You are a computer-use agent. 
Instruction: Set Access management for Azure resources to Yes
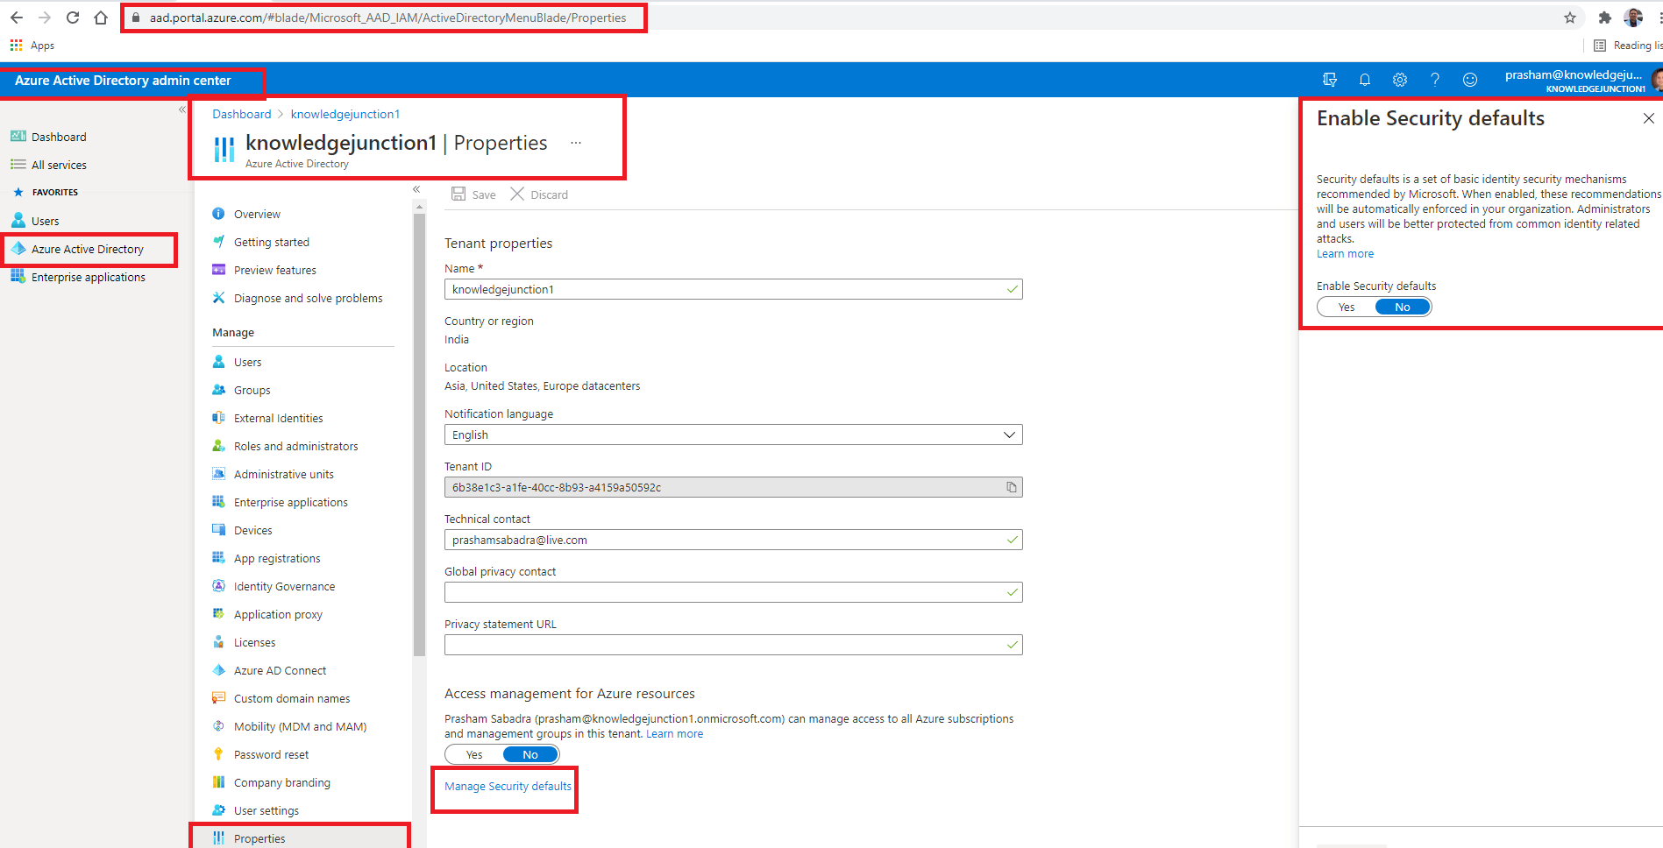(473, 754)
